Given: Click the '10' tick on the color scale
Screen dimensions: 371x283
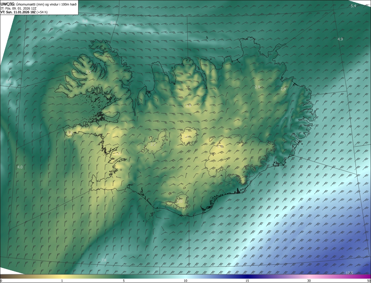Looking at the screenshot, I should click(185, 281).
